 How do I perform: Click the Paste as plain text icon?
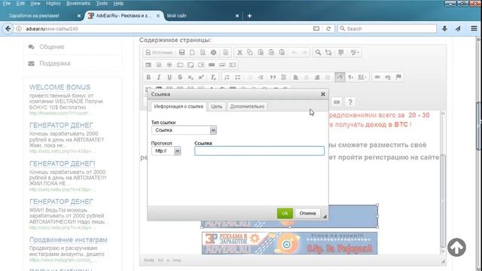[x=271, y=53]
